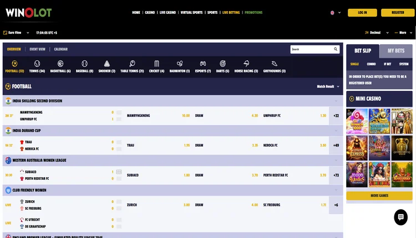Switch to the My Bets tab
Viewport: 416px width, 238px height.
tap(396, 51)
